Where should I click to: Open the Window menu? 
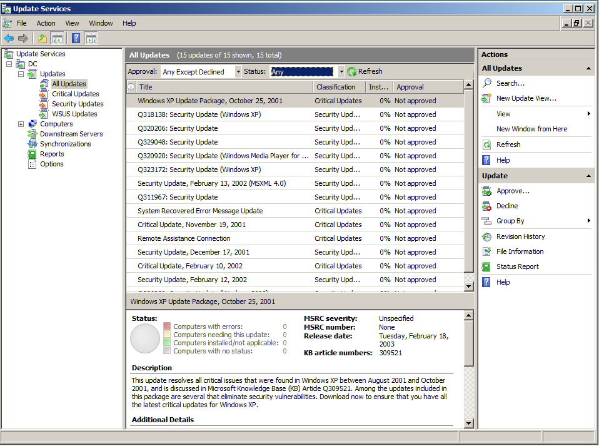pyautogui.click(x=101, y=23)
